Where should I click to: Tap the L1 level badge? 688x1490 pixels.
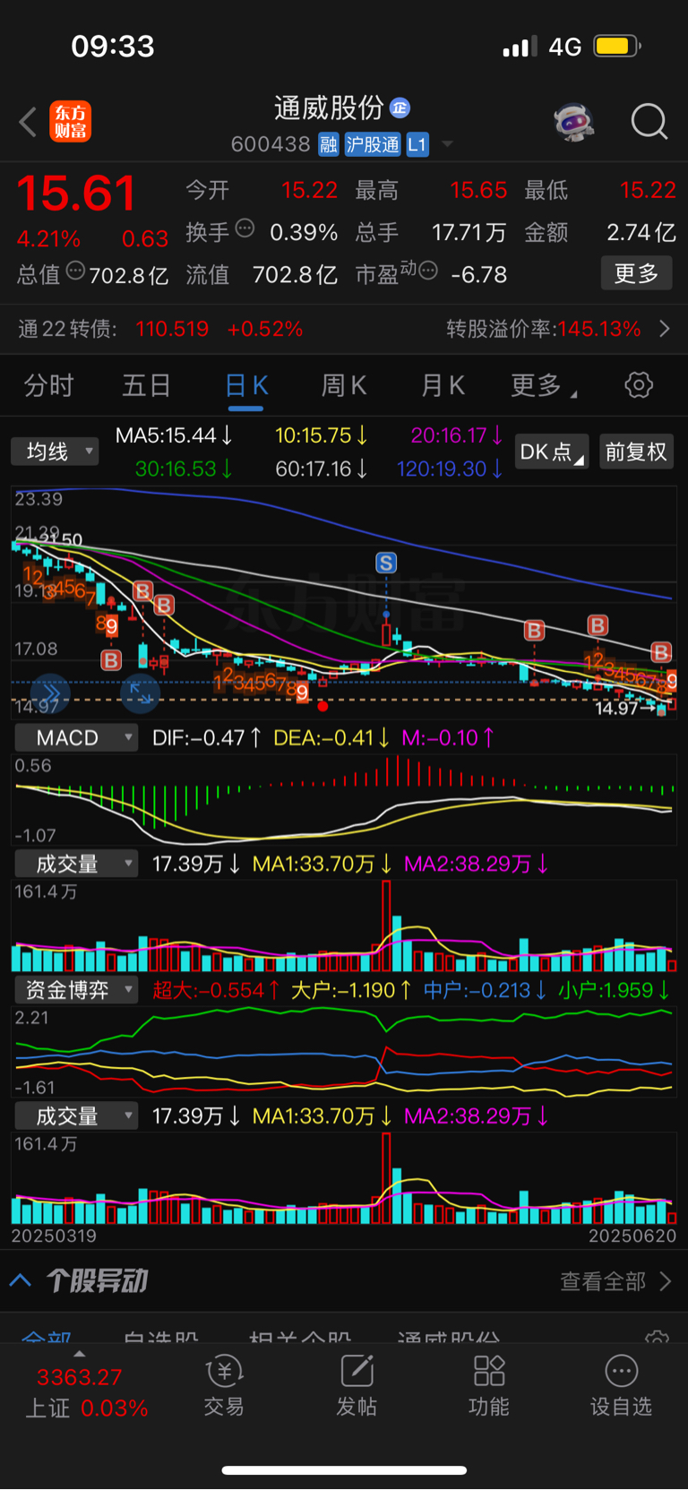(x=417, y=144)
